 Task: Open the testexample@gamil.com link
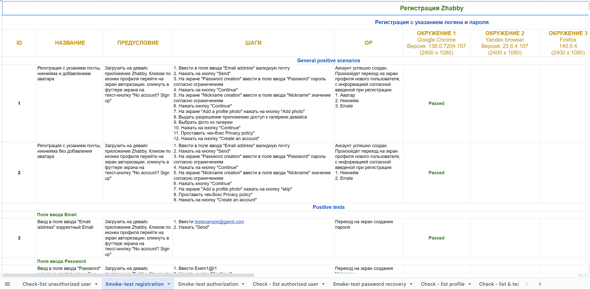(219, 222)
